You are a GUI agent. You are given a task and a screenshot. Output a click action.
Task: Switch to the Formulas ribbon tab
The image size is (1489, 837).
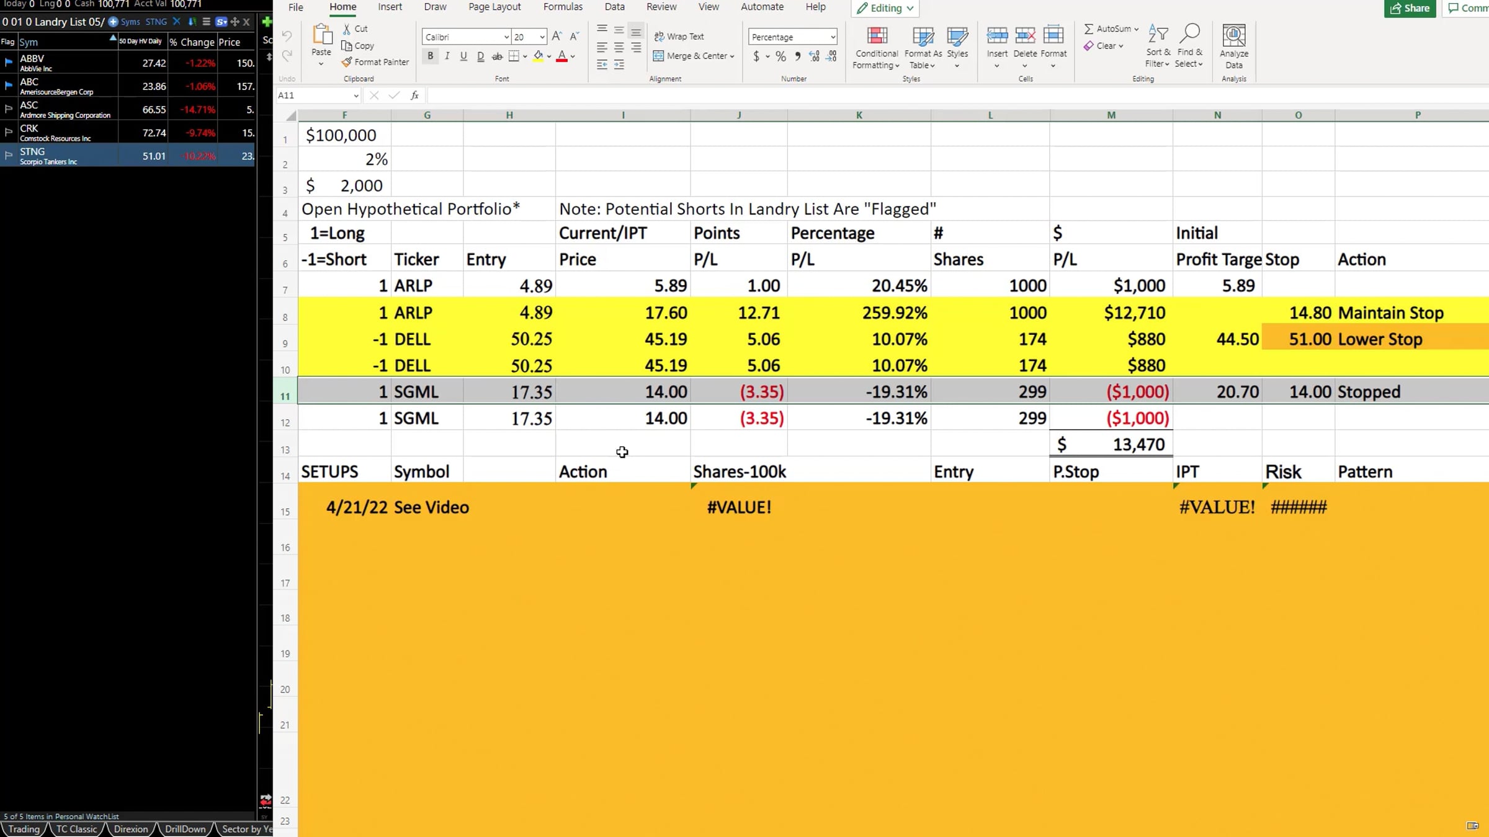point(563,7)
